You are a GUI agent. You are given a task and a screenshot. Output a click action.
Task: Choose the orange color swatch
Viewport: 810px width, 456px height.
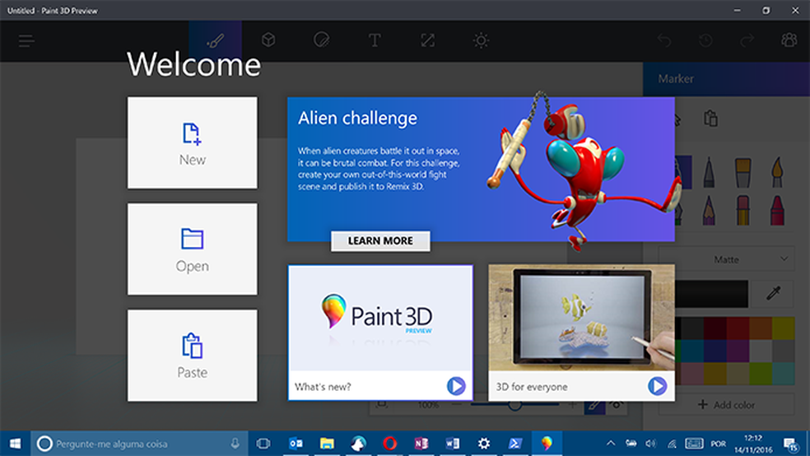pyautogui.click(x=761, y=328)
